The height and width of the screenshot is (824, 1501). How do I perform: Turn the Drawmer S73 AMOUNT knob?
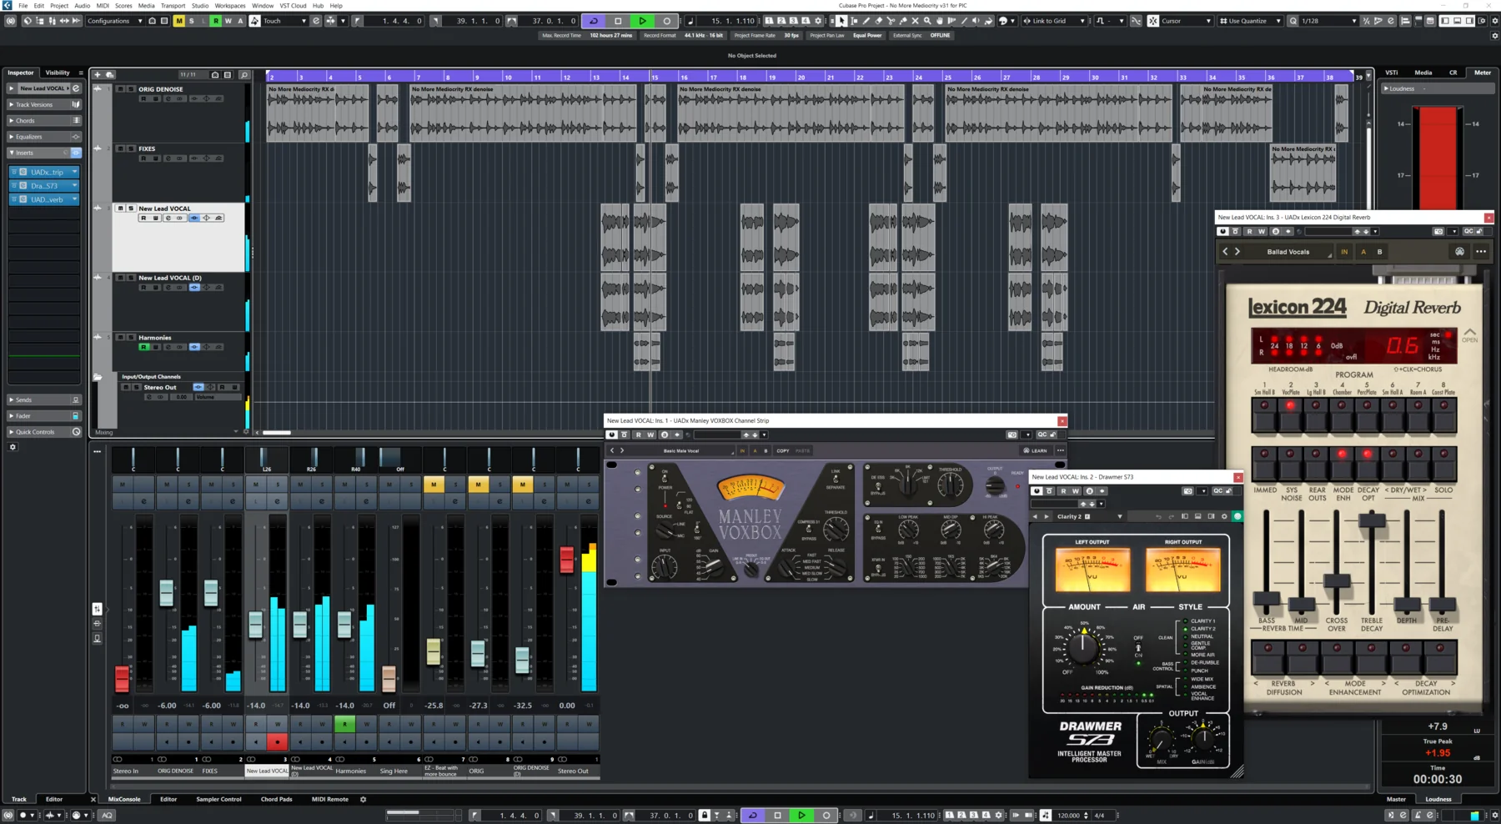(1084, 647)
